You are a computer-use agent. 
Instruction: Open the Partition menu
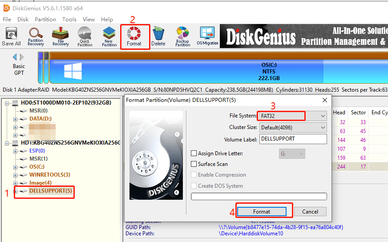(x=45, y=19)
